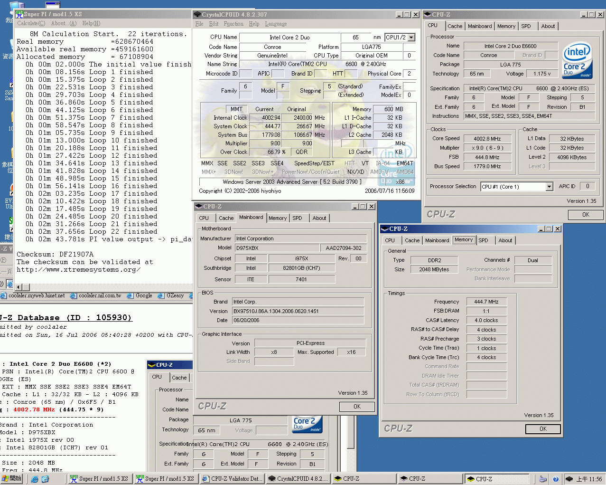Viewport: 606px width, 485px height.
Task: Open the coolaler.nil.com.tw favorites link
Action: [100, 296]
